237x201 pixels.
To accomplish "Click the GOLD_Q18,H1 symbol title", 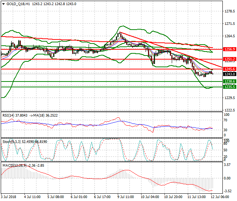I will (x=18, y=4).
